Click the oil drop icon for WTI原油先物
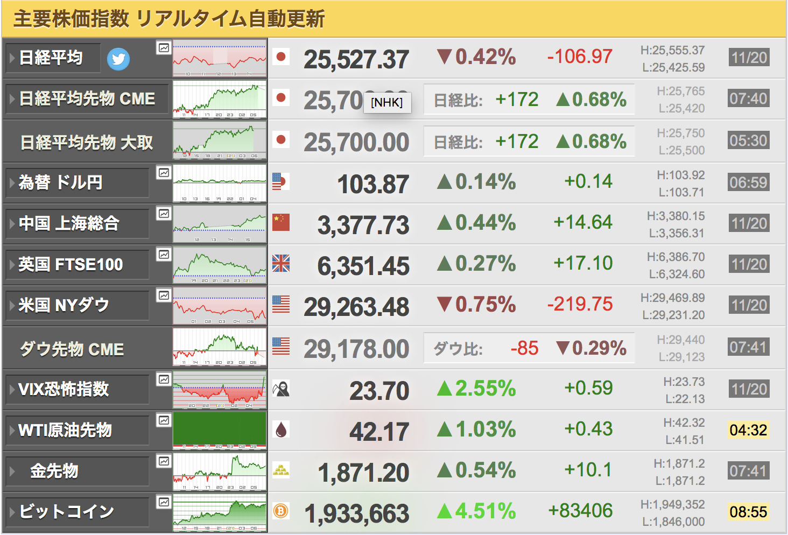 [280, 429]
